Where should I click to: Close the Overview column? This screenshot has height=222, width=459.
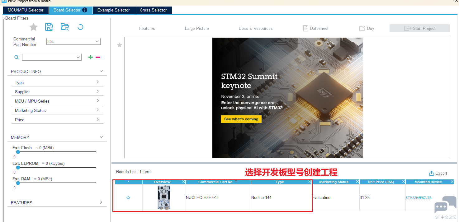tap(184, 182)
